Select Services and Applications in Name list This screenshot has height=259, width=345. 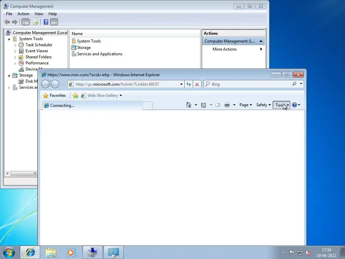pos(99,54)
